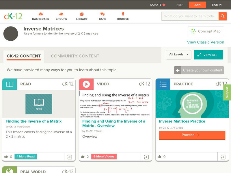Viewport: 231px width, 173px height.
Task: Click the 1 More Read button
Action: coord(26,157)
